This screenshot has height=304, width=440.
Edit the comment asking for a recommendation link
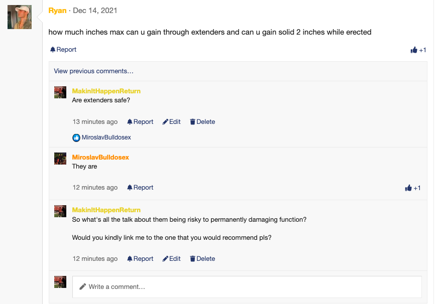[171, 258]
